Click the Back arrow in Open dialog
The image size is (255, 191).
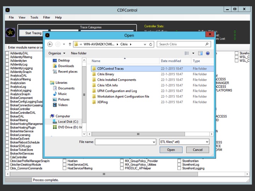[x=50, y=44]
